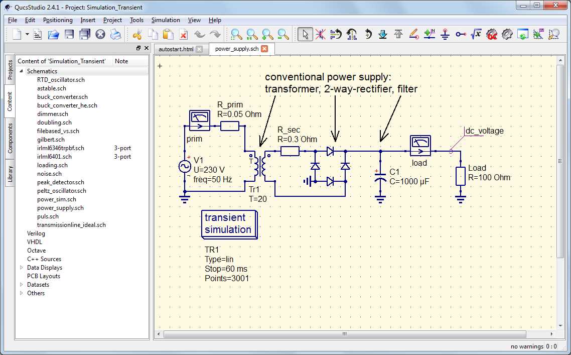Click the Cut scissors icon
This screenshot has height=355, width=571.
137,35
